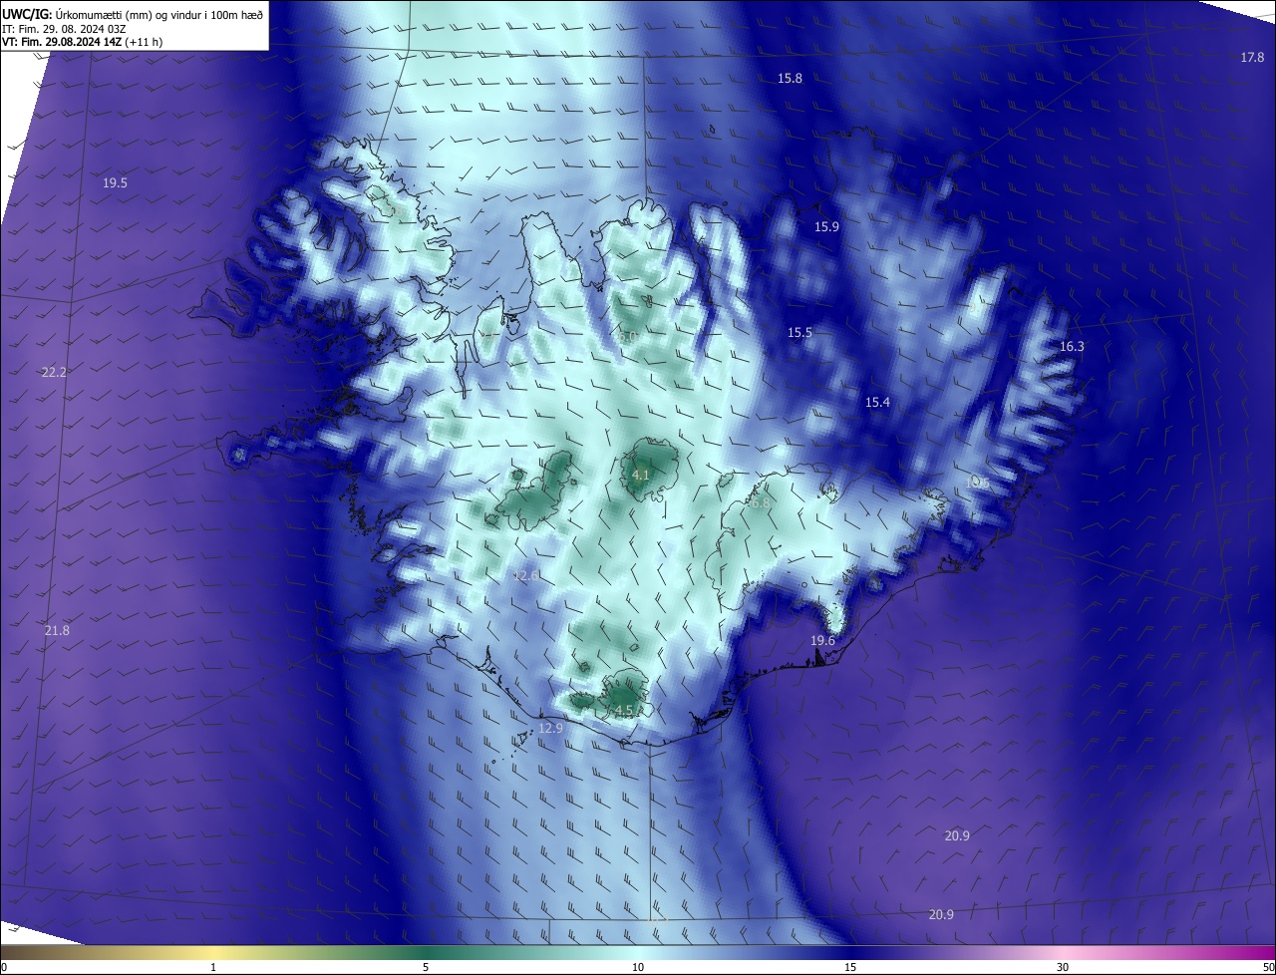Click the 4.1 minimum on the glacier
This screenshot has height=975, width=1276.
tap(640, 476)
